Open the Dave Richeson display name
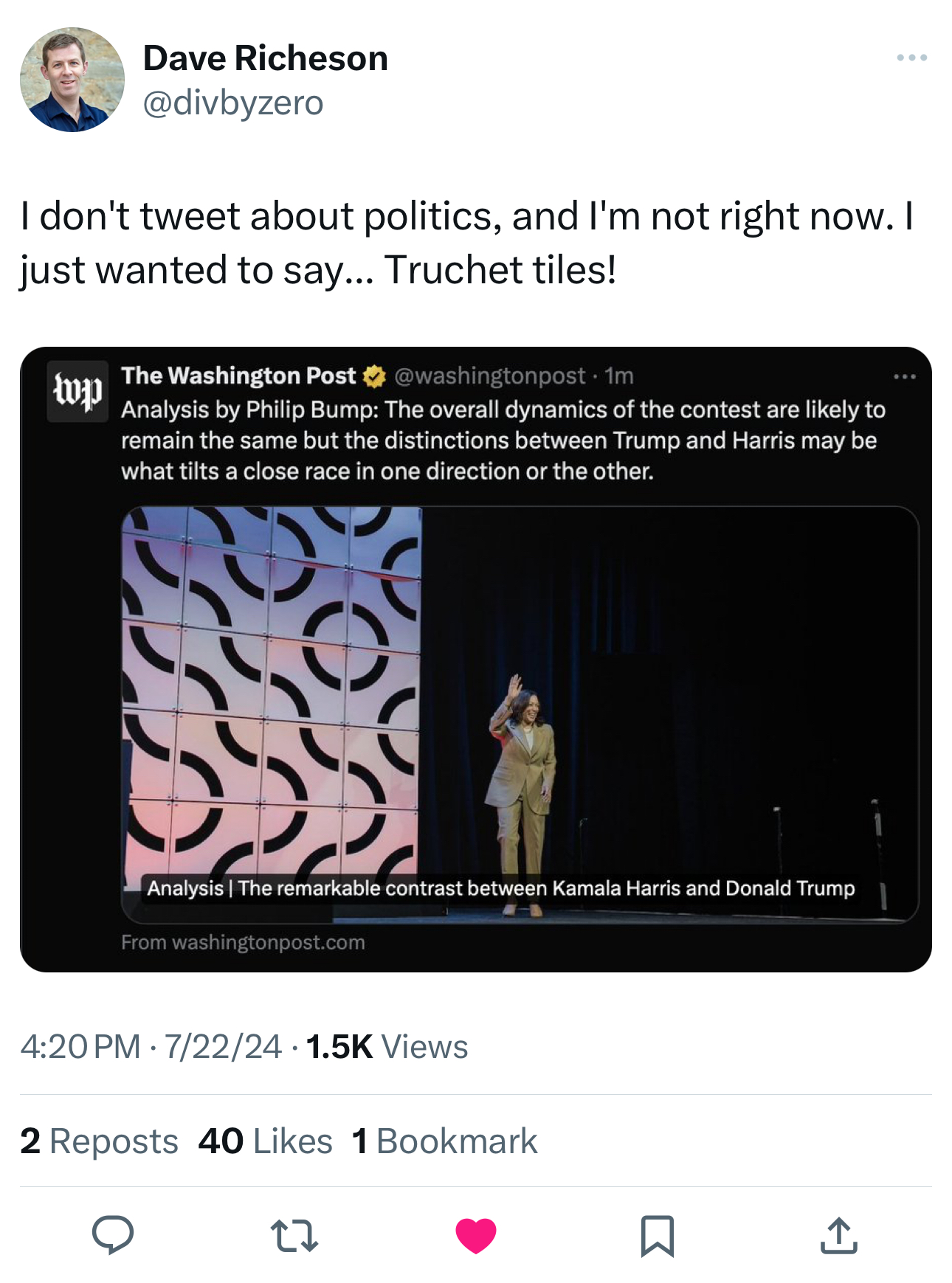The height and width of the screenshot is (1283, 952). tap(265, 58)
